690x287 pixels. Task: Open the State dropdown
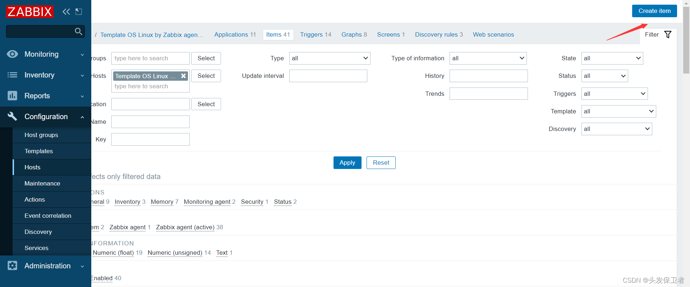(x=612, y=58)
